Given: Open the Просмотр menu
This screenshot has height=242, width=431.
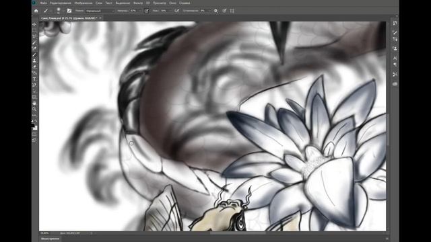Looking at the screenshot, I should pyautogui.click(x=160, y=3).
